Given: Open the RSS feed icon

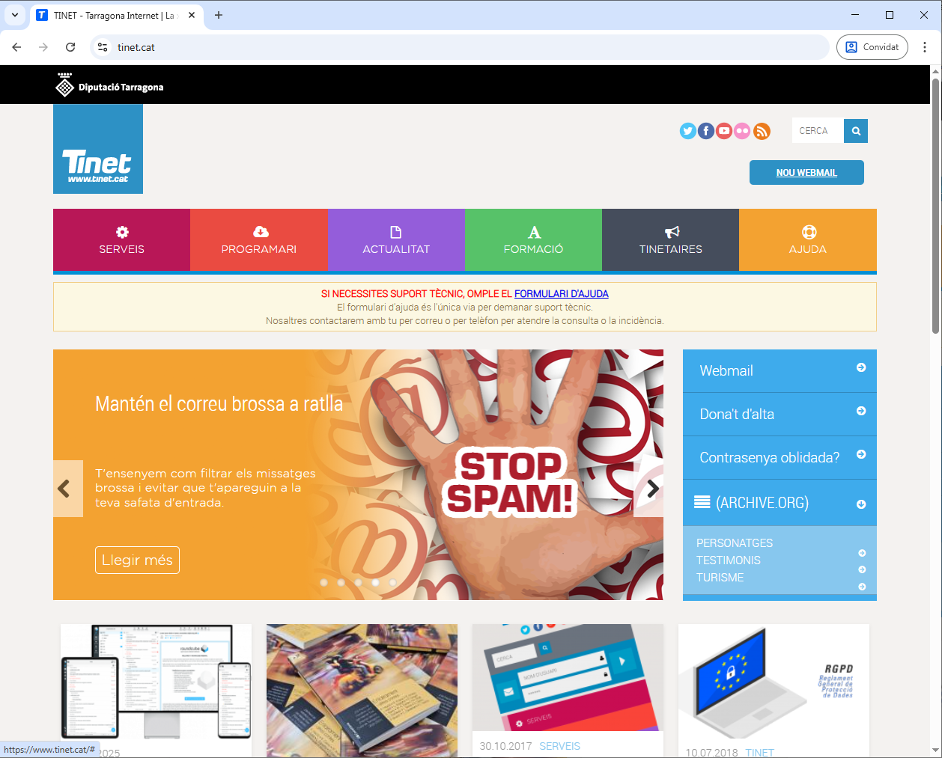Looking at the screenshot, I should point(762,131).
